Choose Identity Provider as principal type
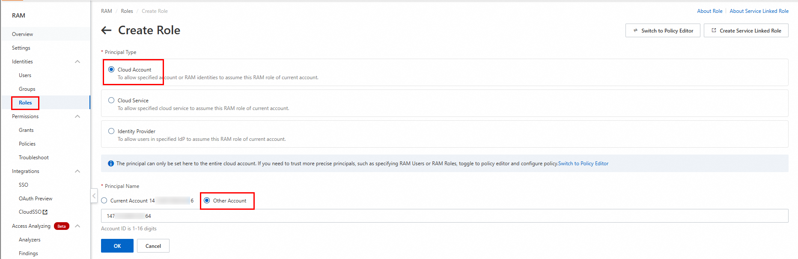This screenshot has height=259, width=798. pos(111,131)
